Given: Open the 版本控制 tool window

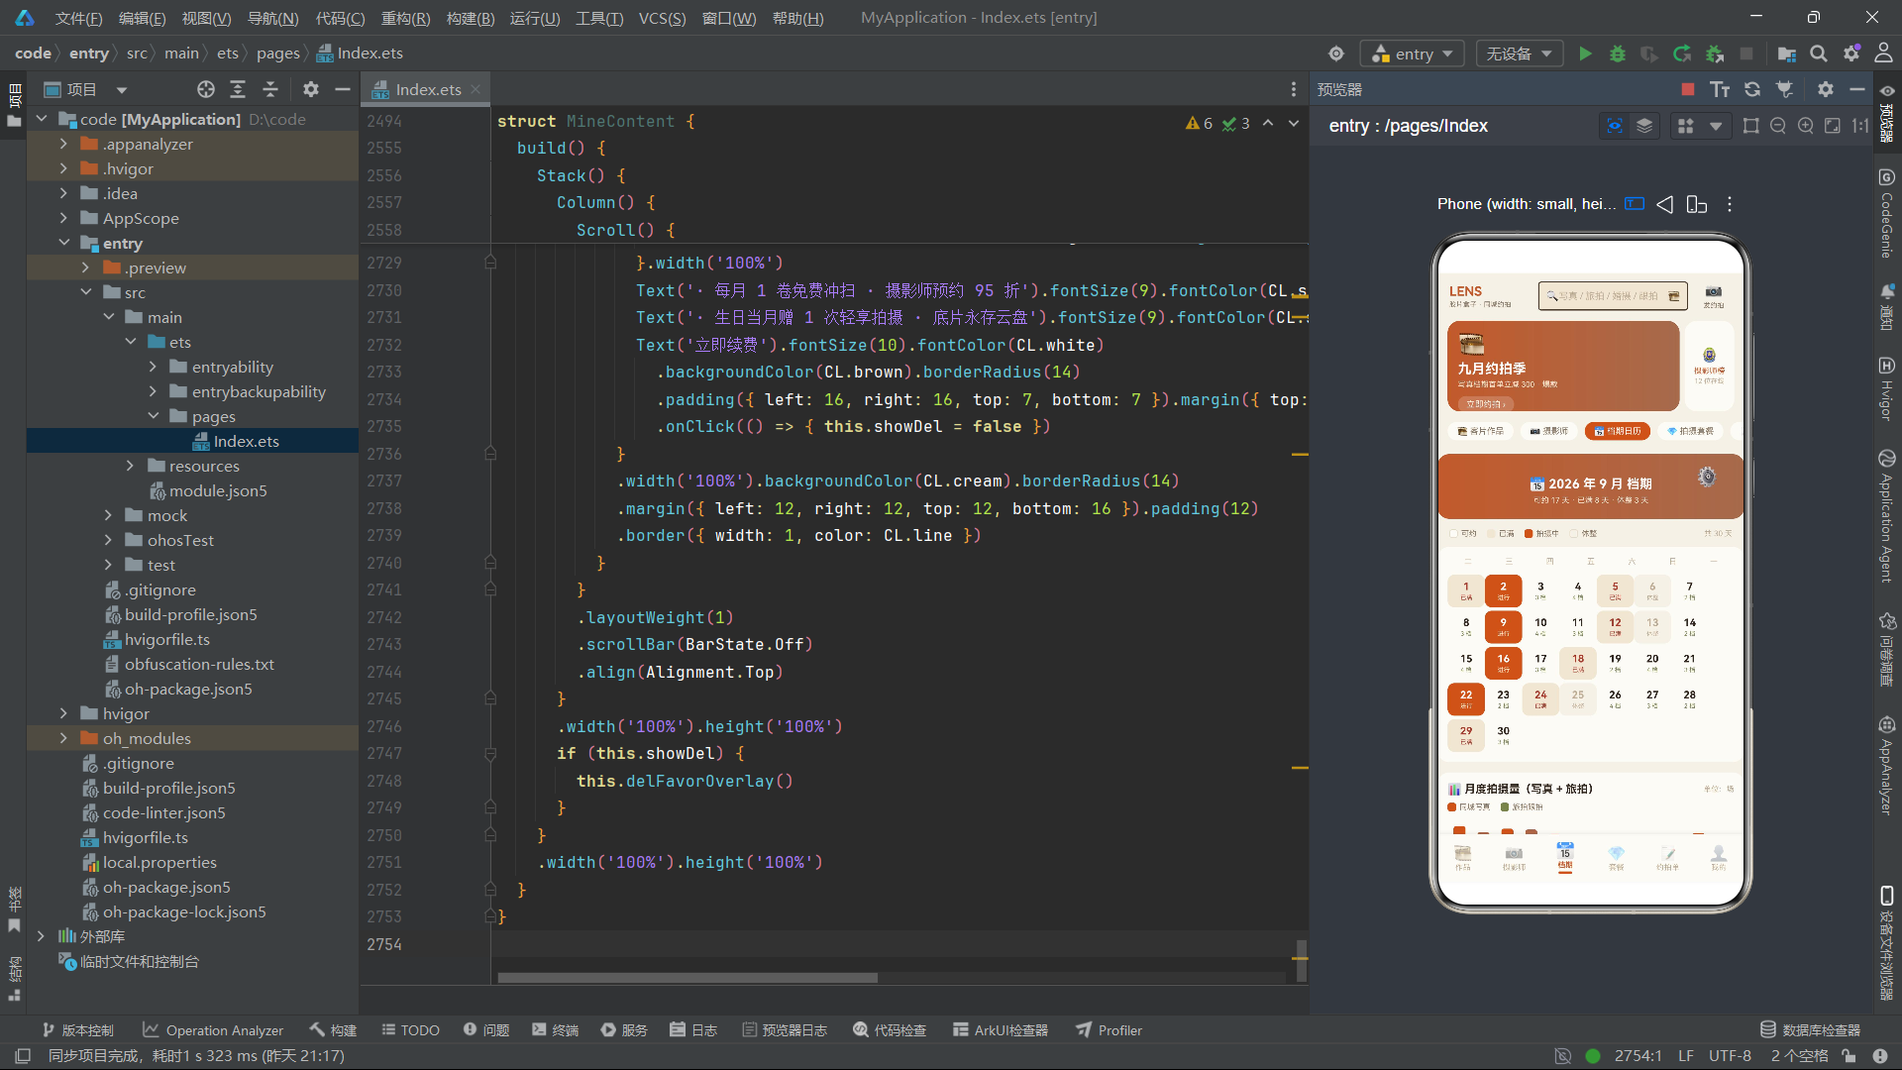Looking at the screenshot, I should [77, 1030].
